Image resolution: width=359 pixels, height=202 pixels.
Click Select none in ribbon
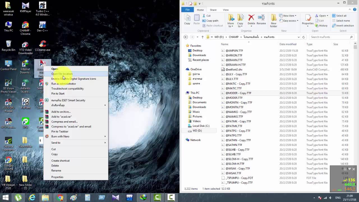[341, 20]
